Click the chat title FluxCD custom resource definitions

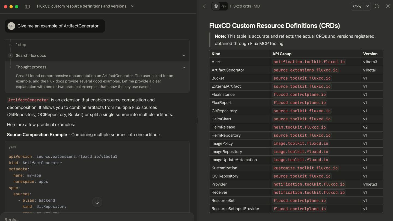pos(81,6)
